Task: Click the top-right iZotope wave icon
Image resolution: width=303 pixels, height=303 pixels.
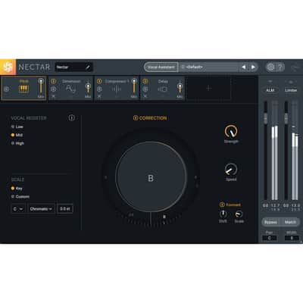Action: (x=295, y=67)
